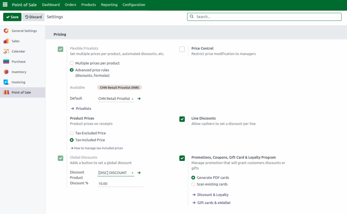Viewport: 347px width, 214px height.
Task: Open the apps grid menu
Action: point(4,4)
